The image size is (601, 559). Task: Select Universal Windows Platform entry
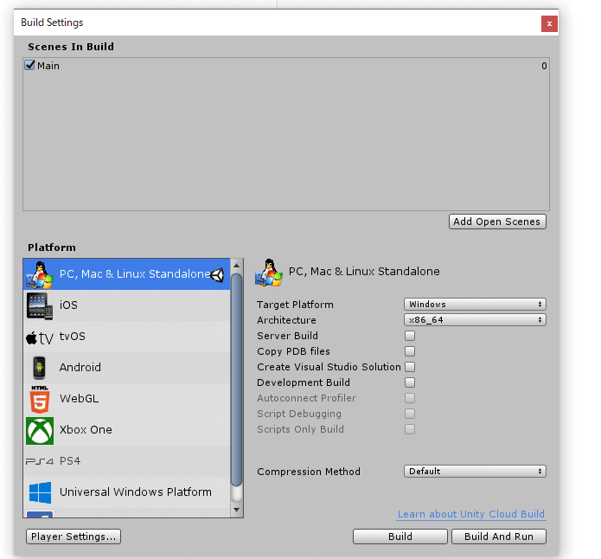pyautogui.click(x=126, y=492)
